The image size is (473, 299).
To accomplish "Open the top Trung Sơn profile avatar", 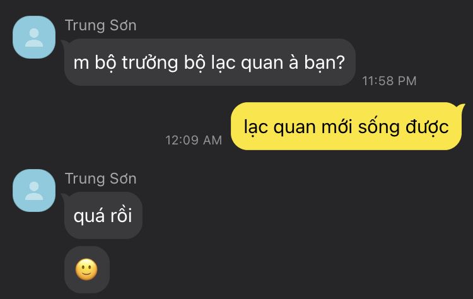I will (34, 37).
